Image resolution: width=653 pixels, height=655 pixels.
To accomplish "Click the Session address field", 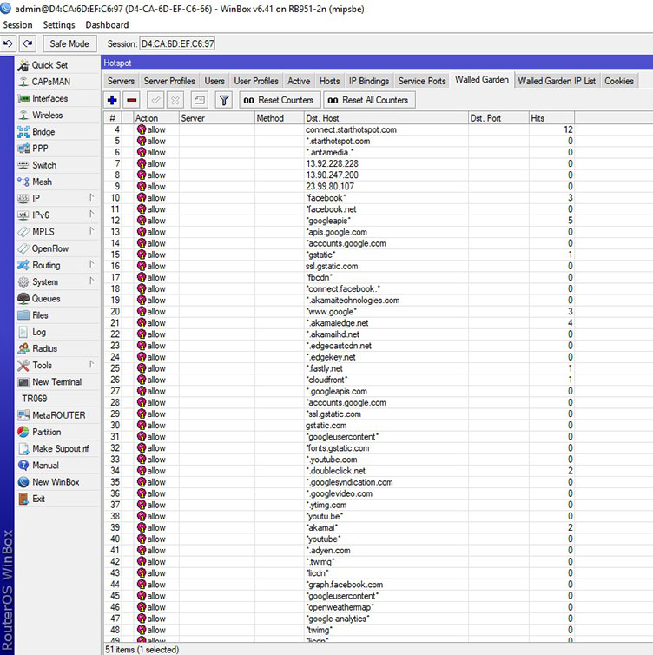I will [x=177, y=43].
